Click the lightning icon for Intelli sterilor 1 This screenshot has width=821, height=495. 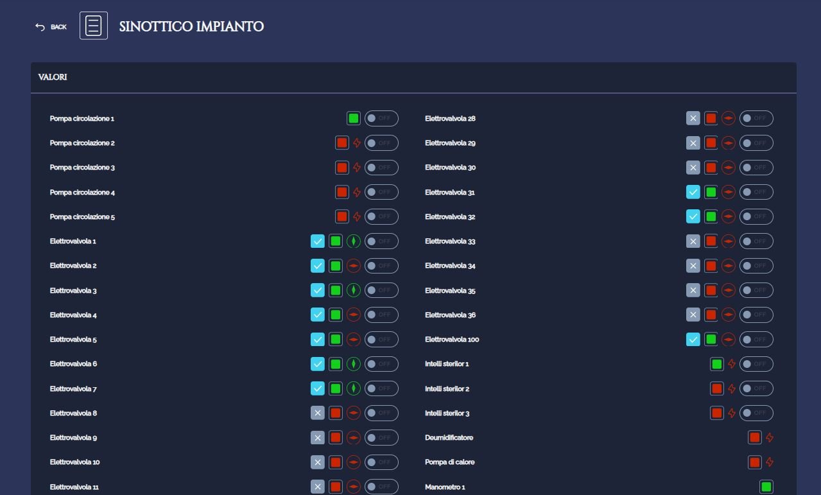pos(732,364)
